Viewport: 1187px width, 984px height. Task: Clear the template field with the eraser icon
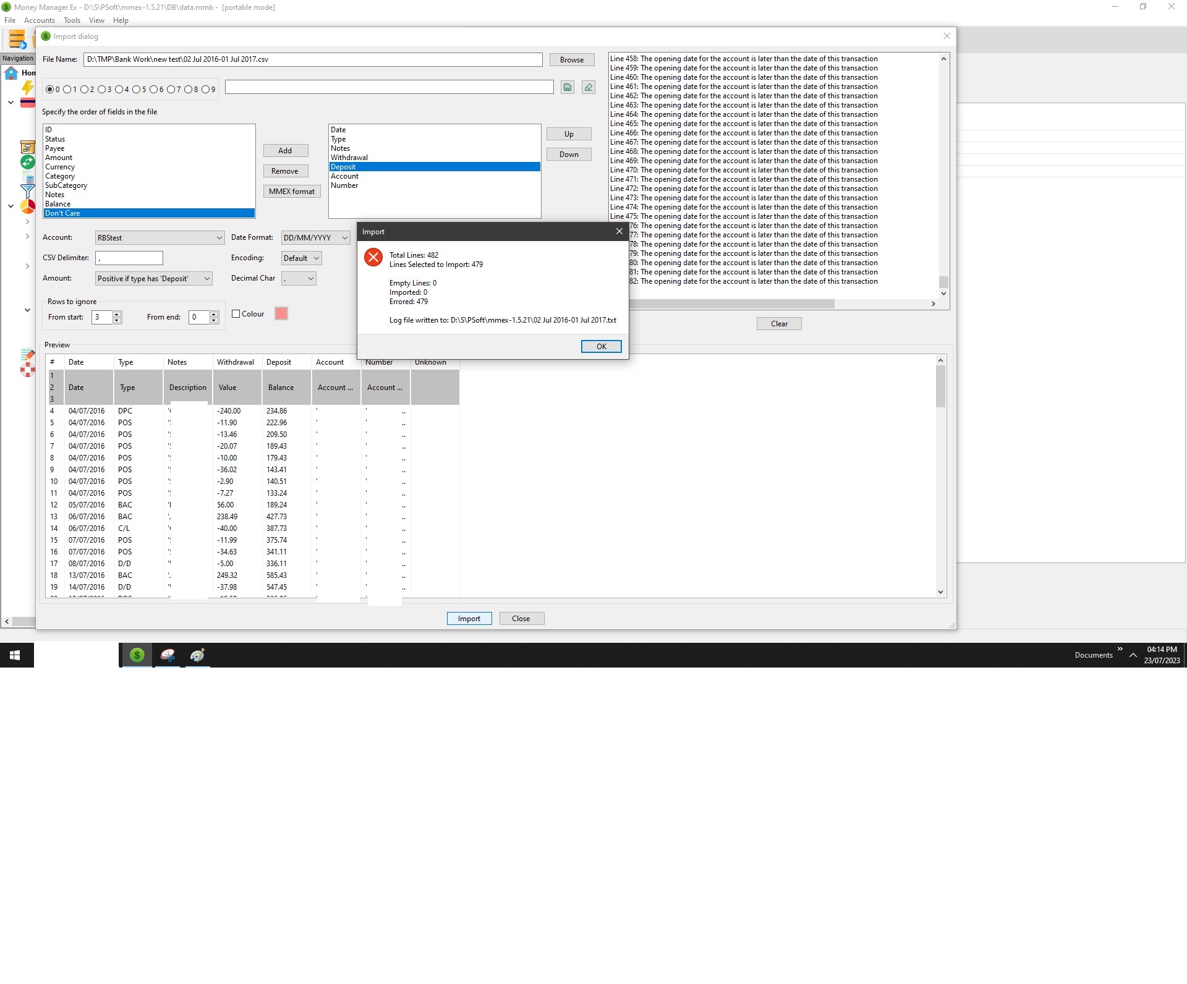[x=587, y=87]
